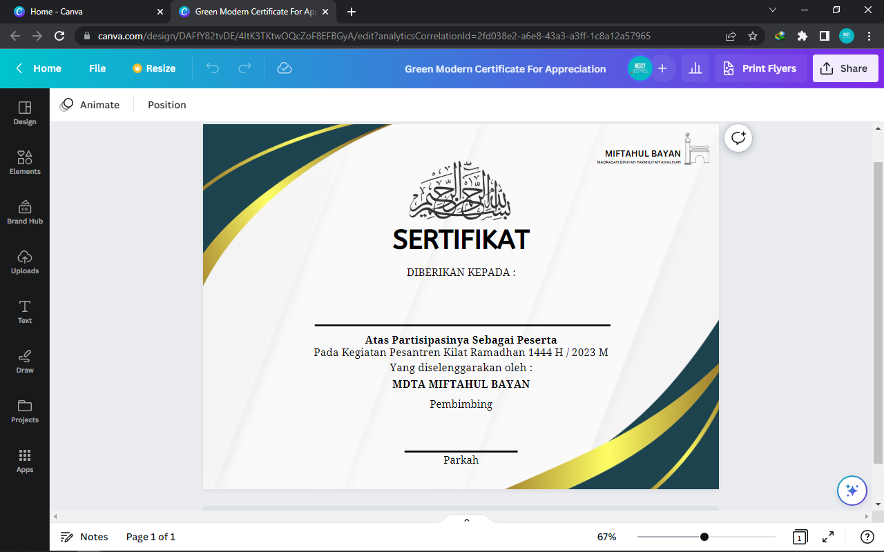Expand the page thumbnails chevron

click(467, 520)
